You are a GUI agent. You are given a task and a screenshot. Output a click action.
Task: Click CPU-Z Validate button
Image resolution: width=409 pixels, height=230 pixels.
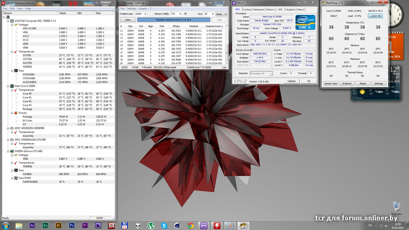point(291,81)
